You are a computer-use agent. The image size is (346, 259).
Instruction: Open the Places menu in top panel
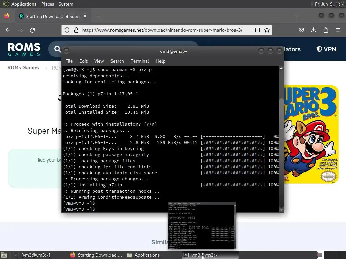tap(47, 4)
